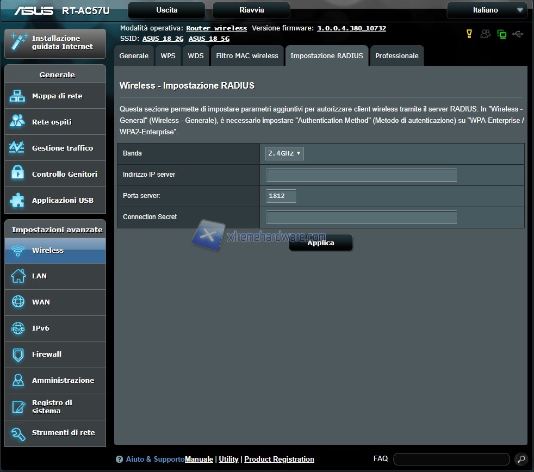The image size is (534, 472).
Task: Click the USB status icon in header
Action: pos(518,34)
